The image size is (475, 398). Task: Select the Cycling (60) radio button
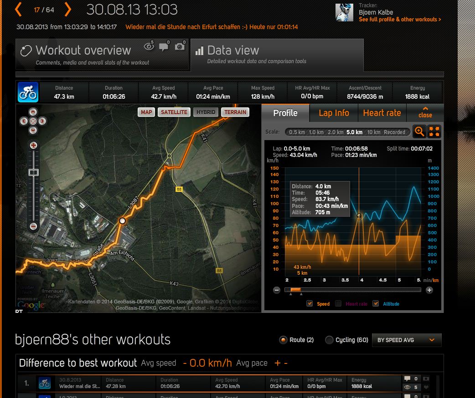(329, 340)
